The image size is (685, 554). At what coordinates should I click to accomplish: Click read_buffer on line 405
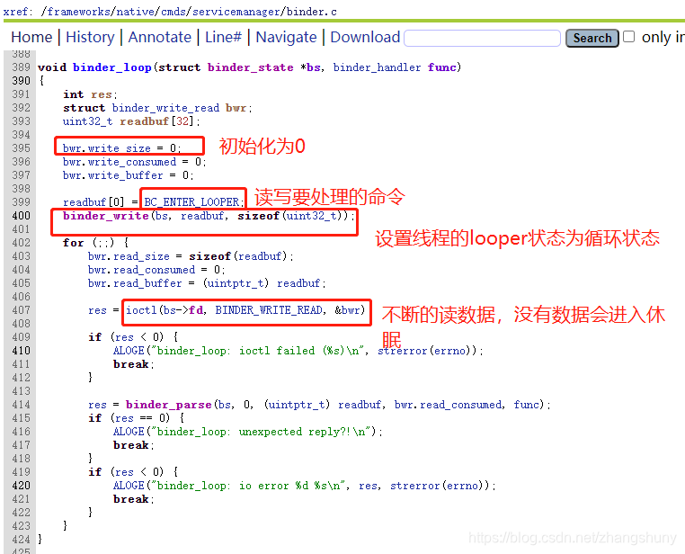tap(147, 283)
